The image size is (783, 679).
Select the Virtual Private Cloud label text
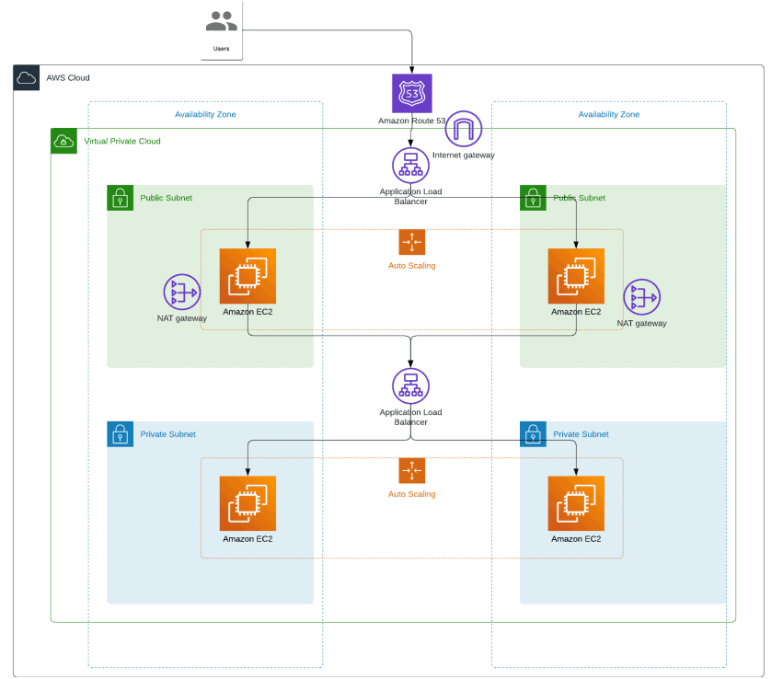[x=121, y=141]
